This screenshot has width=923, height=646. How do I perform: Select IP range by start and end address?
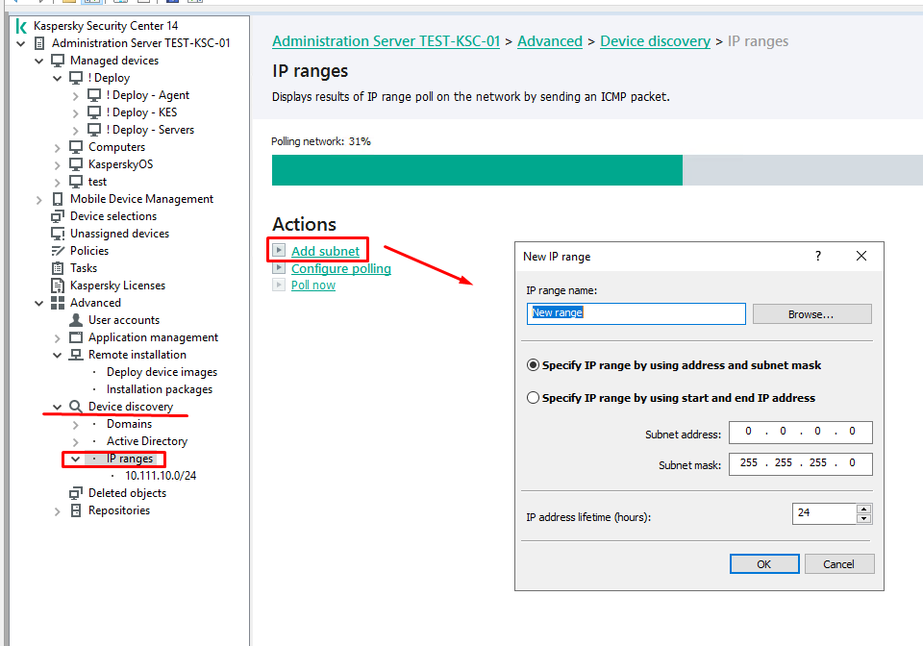point(533,398)
